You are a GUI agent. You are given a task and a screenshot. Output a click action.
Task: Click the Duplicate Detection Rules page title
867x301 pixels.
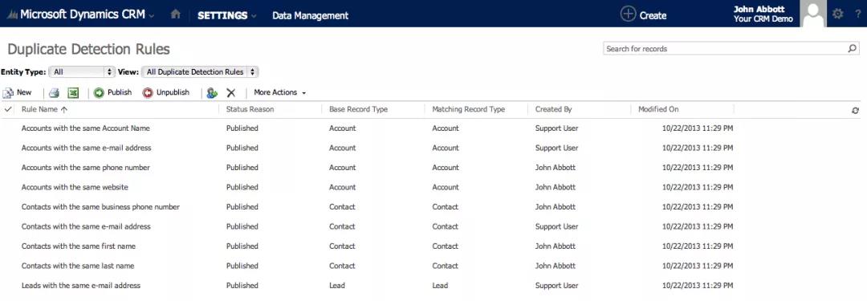pyautogui.click(x=88, y=49)
